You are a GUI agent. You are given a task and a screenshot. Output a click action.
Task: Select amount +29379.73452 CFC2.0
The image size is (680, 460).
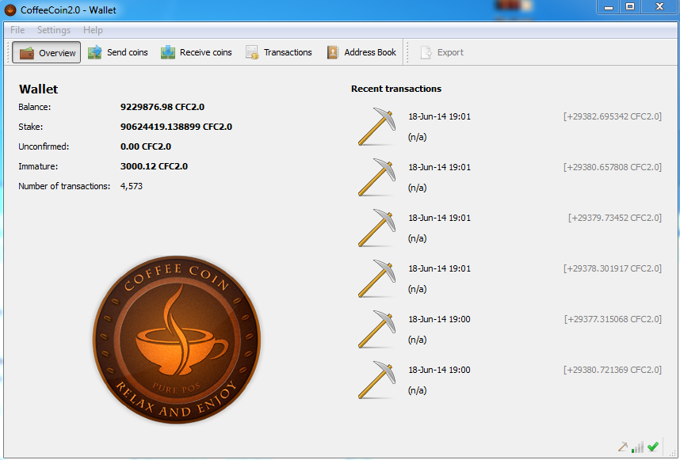pos(615,218)
